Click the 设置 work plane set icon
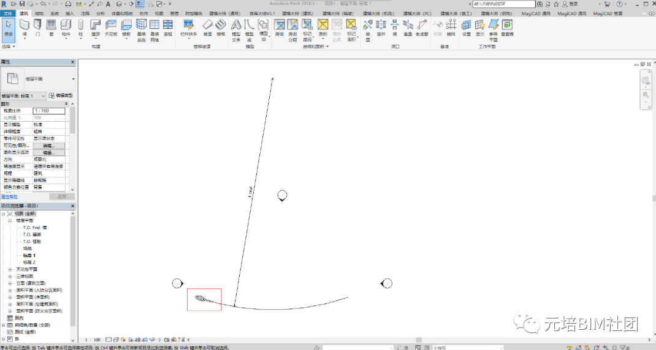The image size is (656, 350). (467, 28)
